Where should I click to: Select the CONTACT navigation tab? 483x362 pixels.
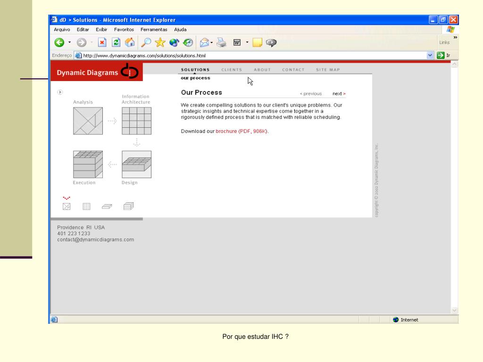coord(293,70)
